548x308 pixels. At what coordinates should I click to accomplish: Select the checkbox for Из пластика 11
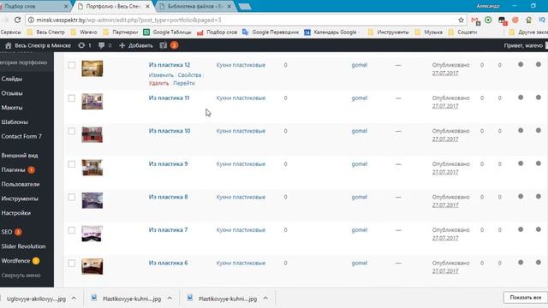[72, 98]
